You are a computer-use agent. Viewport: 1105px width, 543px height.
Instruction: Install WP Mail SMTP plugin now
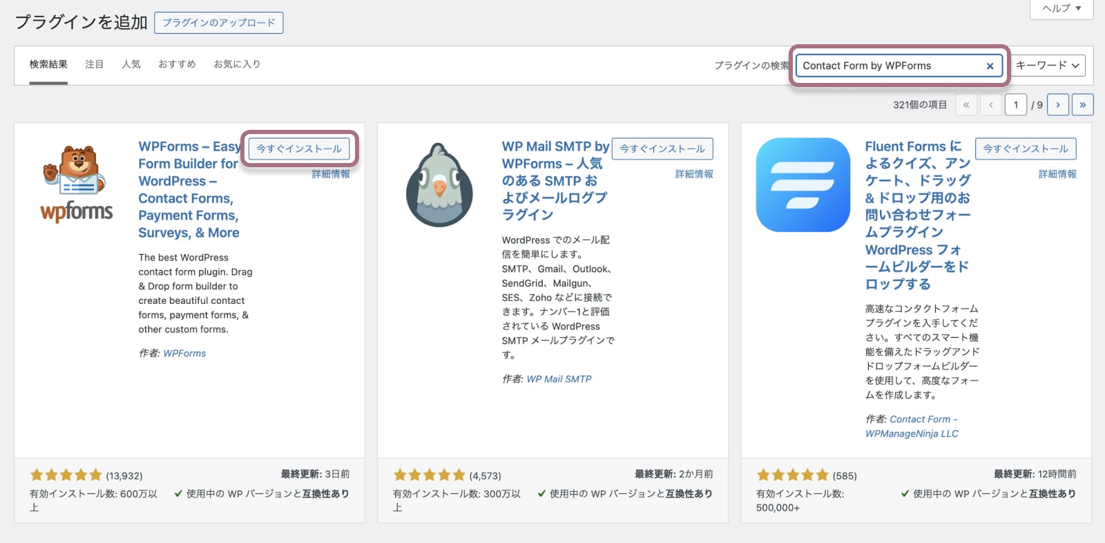click(x=662, y=149)
